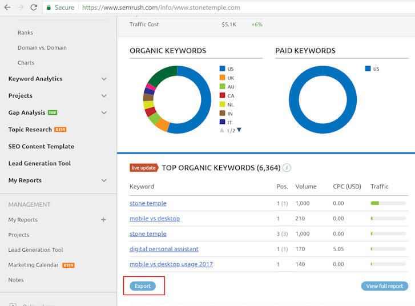
Task: Click US blue swatch in organic legend
Action: (222, 69)
